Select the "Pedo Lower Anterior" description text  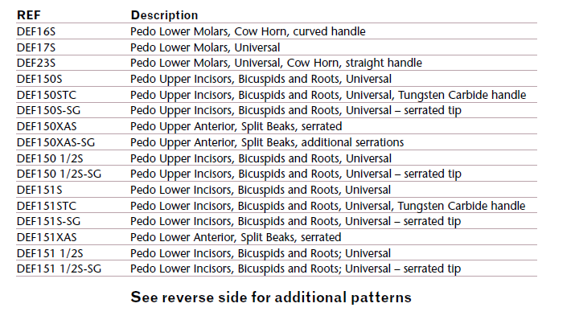coord(181,237)
